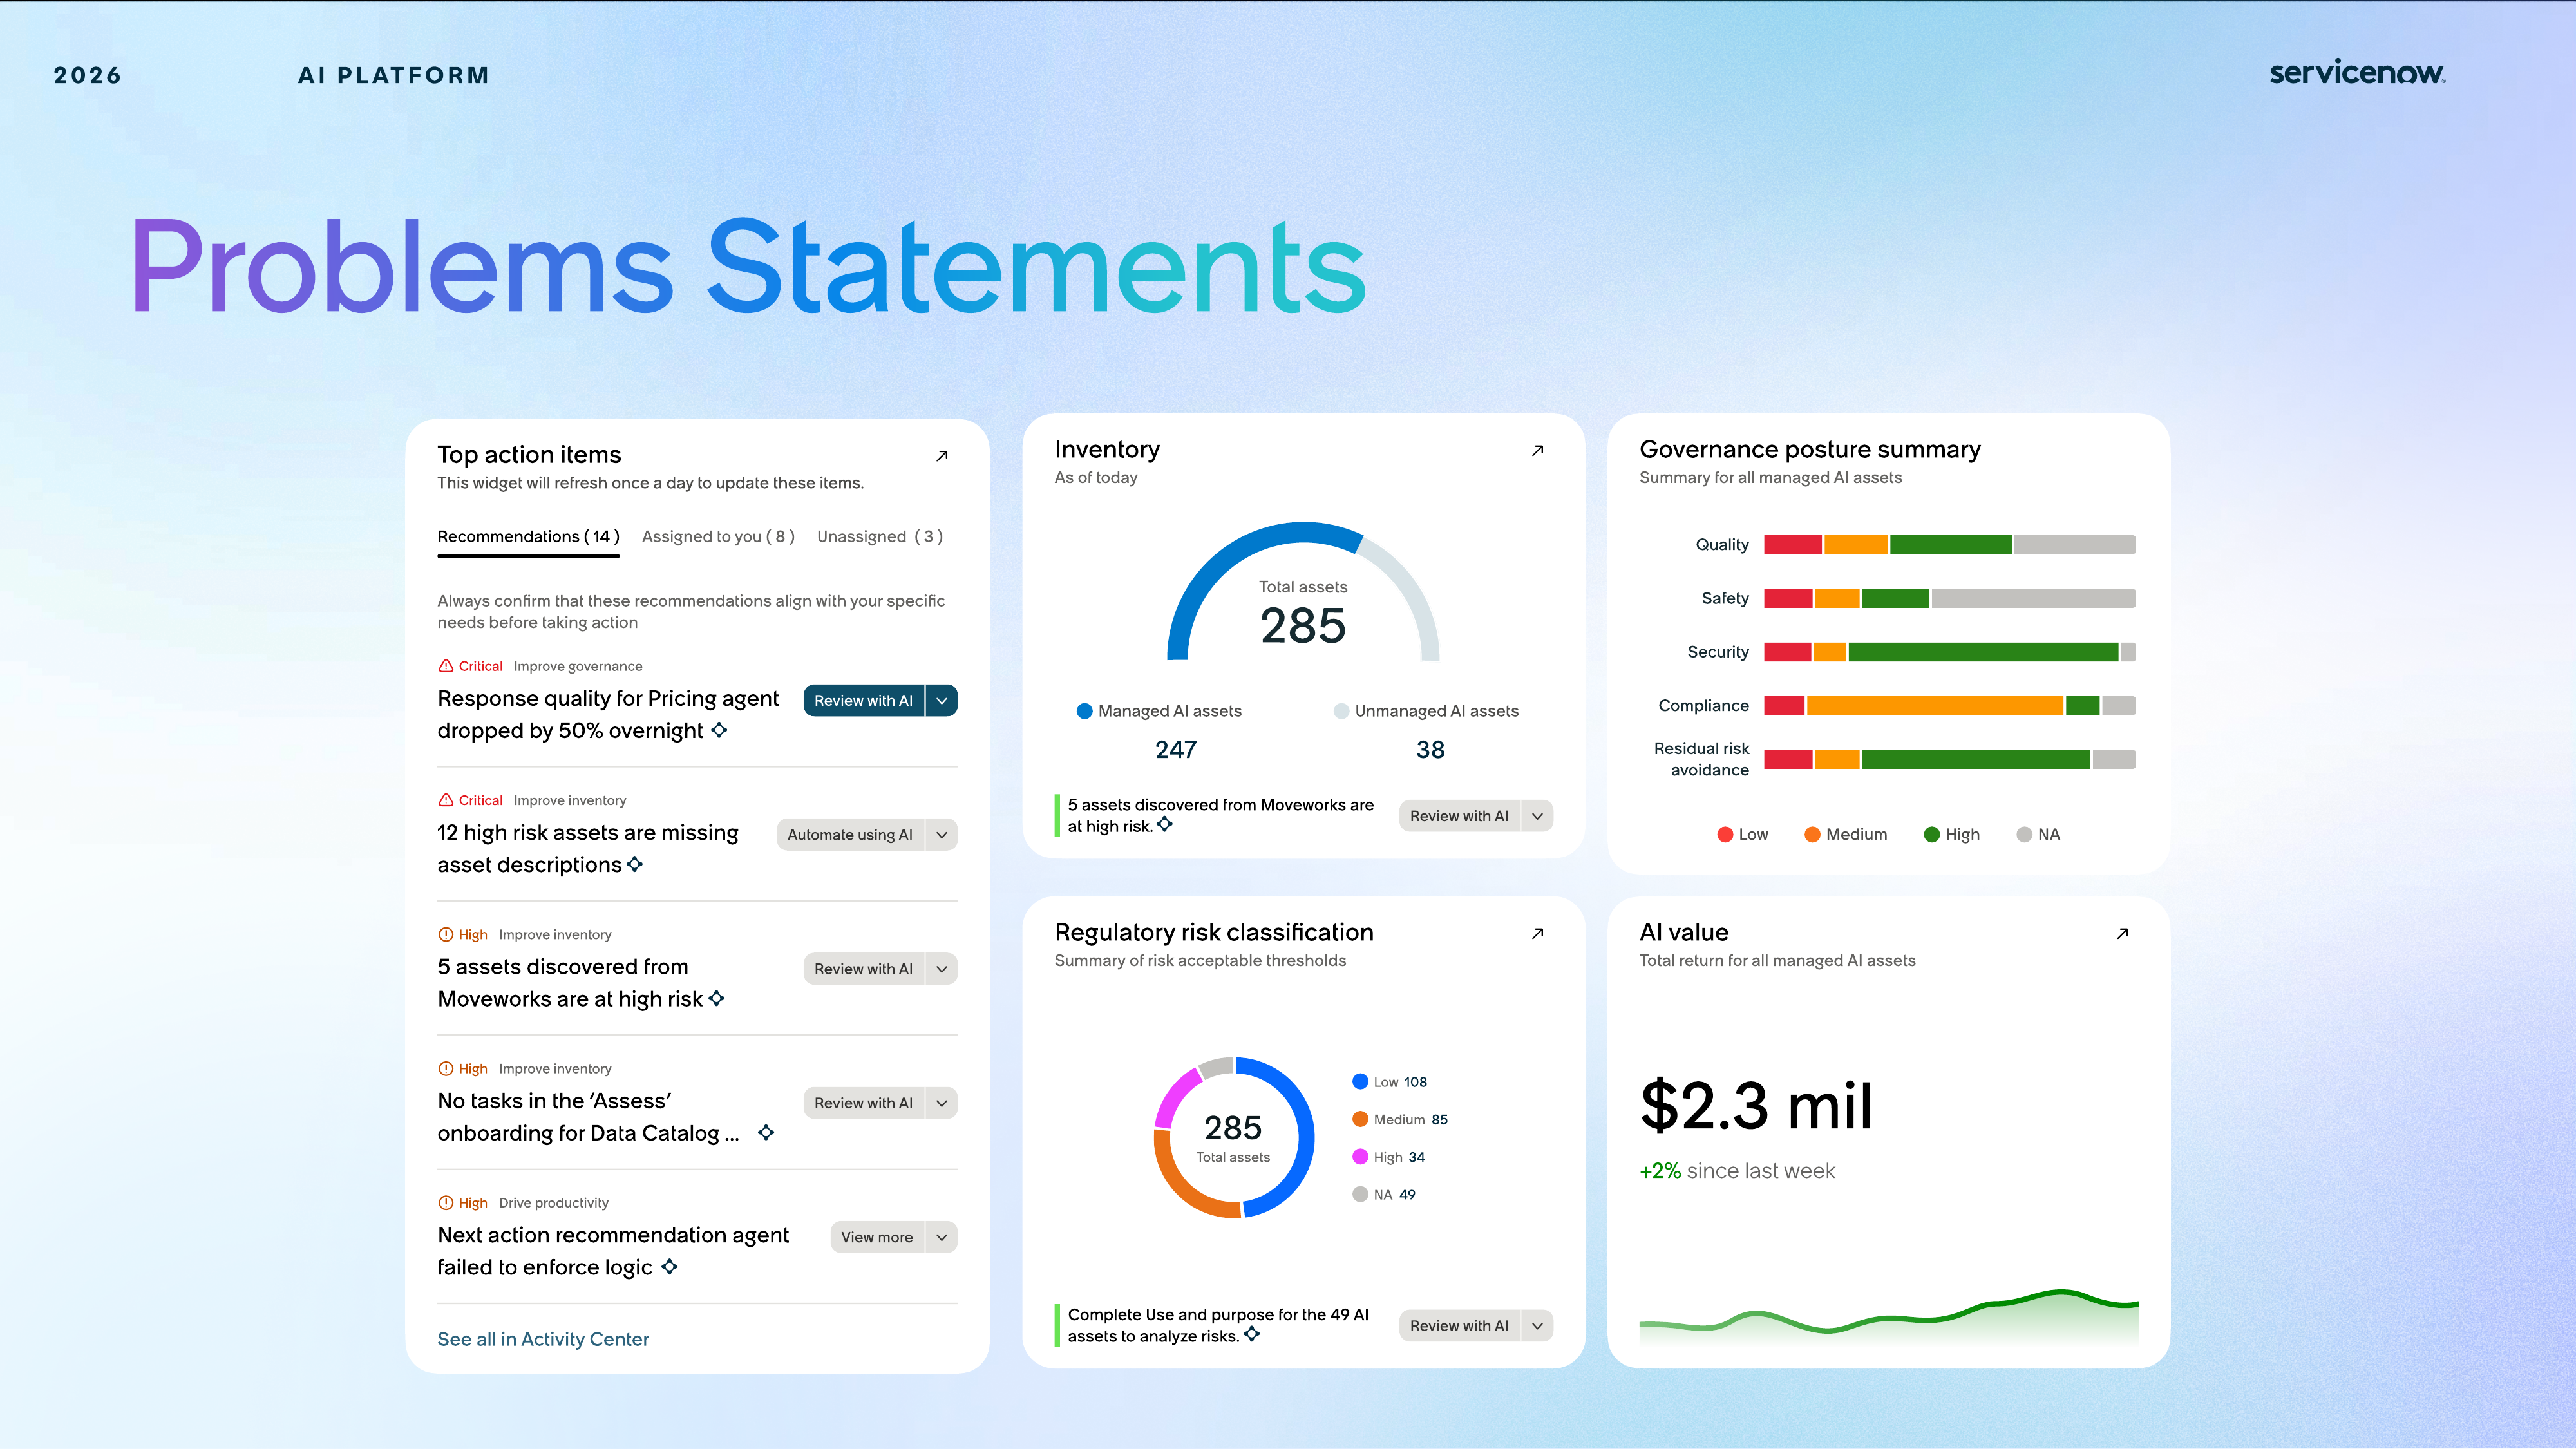Click the AI sparkle icon after 'failed to enforce logic'
This screenshot has width=2576, height=1449.
pyautogui.click(x=670, y=1266)
